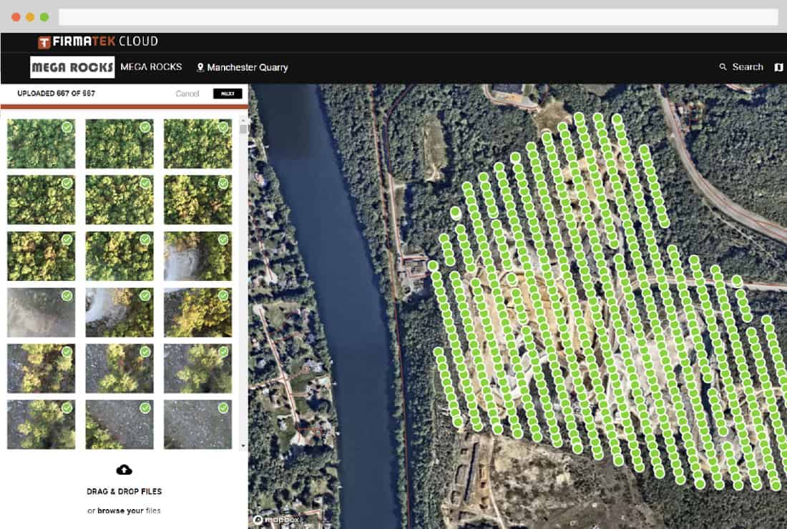This screenshot has height=529, width=787.
Task: Toggle the checkmark on the top-right thumbnail
Action: 223,127
